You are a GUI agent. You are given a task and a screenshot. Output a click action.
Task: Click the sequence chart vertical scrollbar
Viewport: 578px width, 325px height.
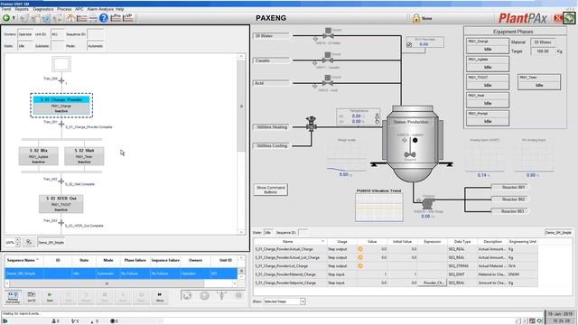pyautogui.click(x=241, y=107)
